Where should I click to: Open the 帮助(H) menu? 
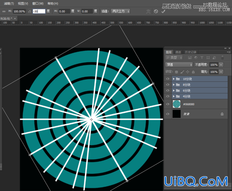tap(53, 4)
